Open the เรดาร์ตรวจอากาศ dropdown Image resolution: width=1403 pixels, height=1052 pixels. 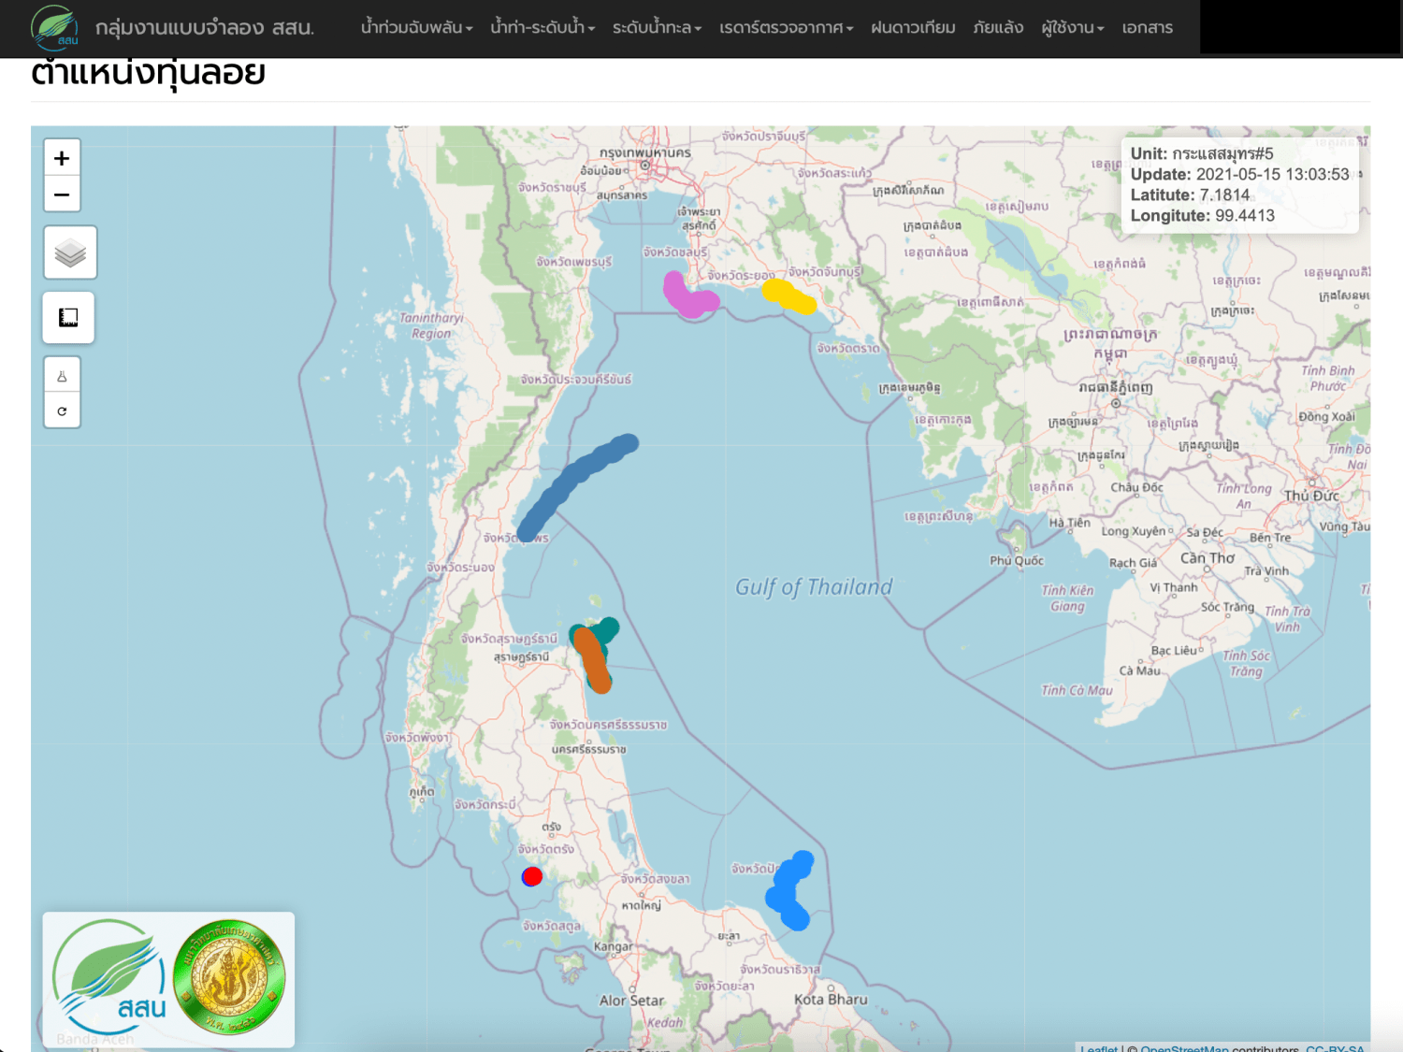[x=786, y=28]
